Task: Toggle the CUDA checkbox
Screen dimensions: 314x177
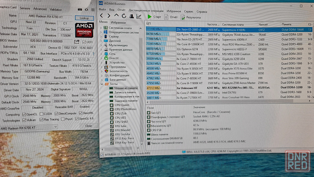Action: pyautogui.click(x=41, y=114)
